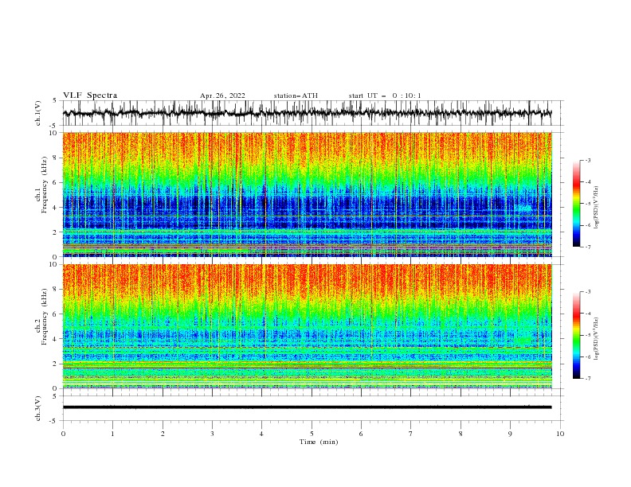Click the "-3" tick on ch.2 colorbar
The image size is (631, 487).
588,292
